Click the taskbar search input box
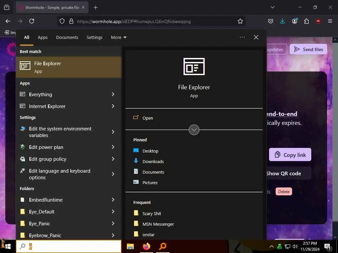338x253 pixels. coord(69,246)
